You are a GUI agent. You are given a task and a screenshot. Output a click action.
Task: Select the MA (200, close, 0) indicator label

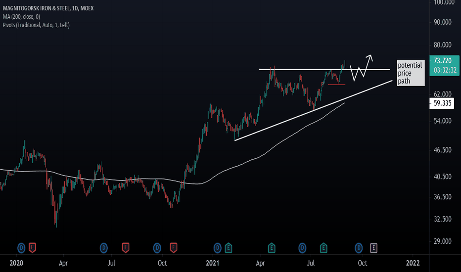click(21, 17)
